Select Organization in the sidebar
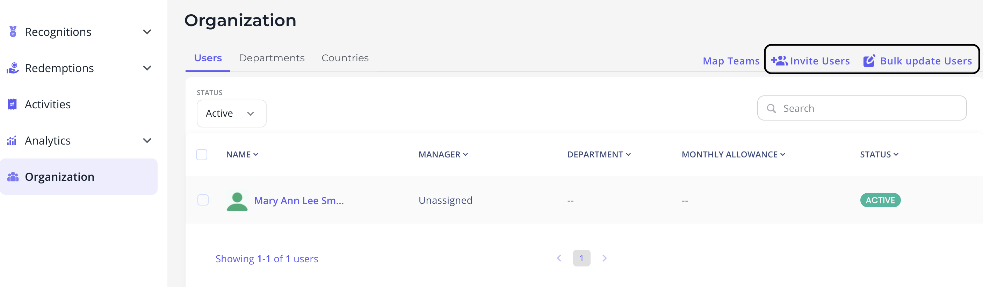Screen dimensions: 983x287 pos(79,177)
